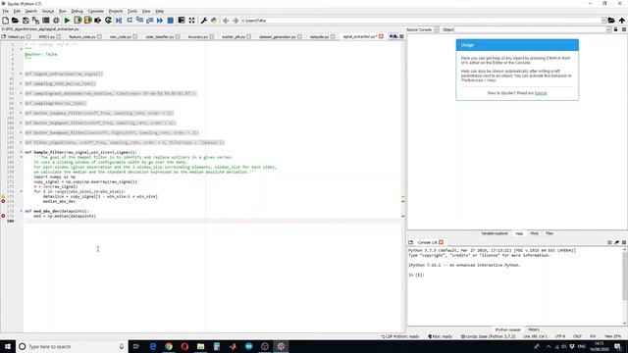
Task: Open the Spyder tutorial link
Action: click(x=541, y=93)
